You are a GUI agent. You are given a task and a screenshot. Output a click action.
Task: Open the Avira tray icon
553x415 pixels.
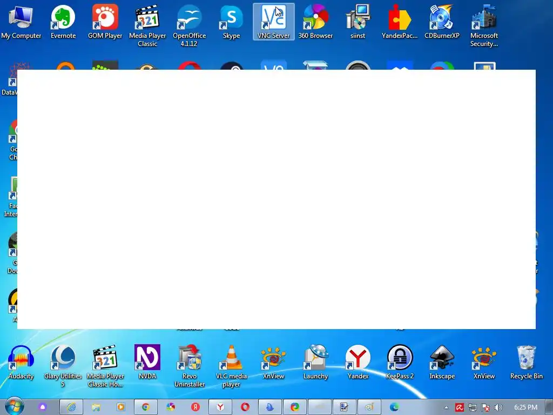[459, 407]
